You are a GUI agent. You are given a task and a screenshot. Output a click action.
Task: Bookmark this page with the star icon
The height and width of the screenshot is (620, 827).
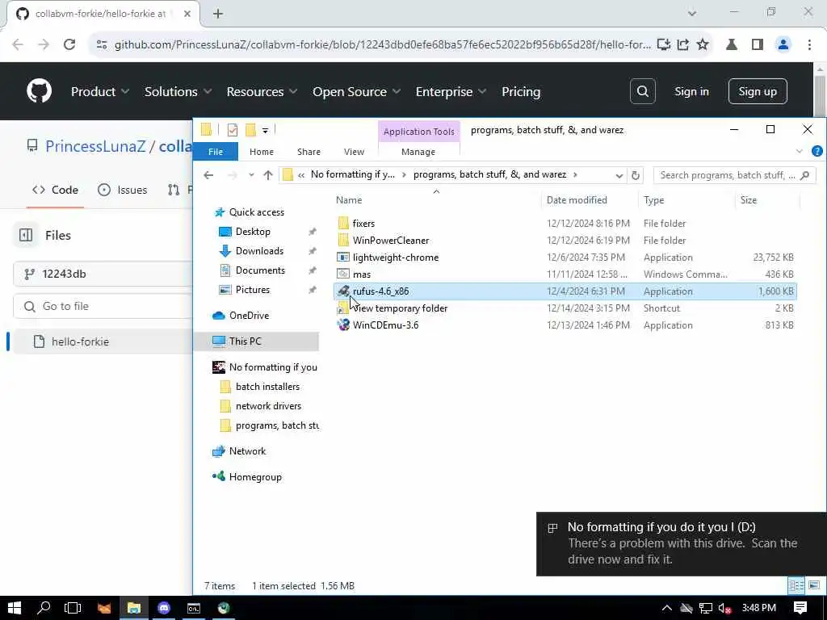pyautogui.click(x=702, y=44)
